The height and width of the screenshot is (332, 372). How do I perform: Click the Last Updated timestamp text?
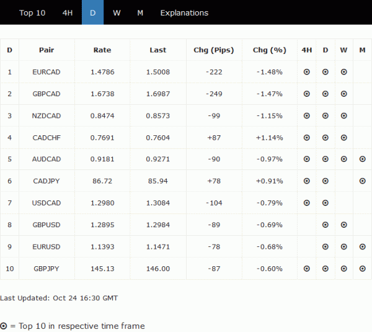point(59,298)
